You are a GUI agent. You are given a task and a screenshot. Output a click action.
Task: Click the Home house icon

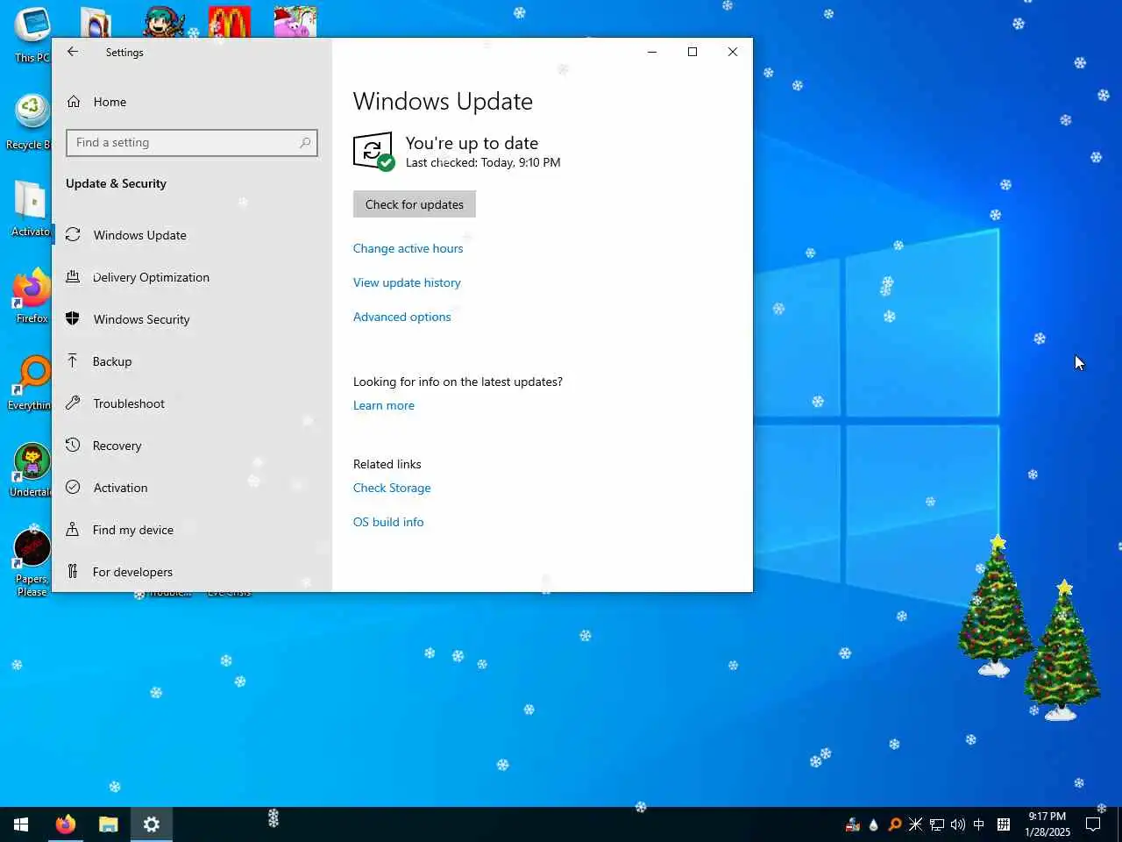[x=74, y=102]
